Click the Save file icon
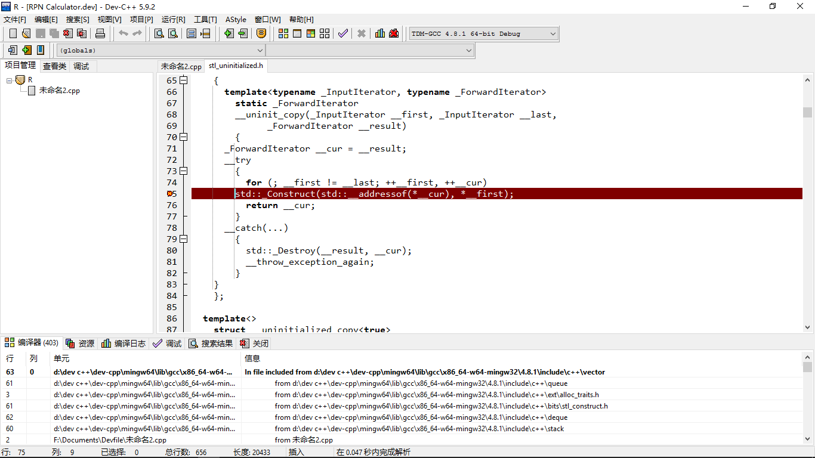815x458 pixels. tap(40, 33)
